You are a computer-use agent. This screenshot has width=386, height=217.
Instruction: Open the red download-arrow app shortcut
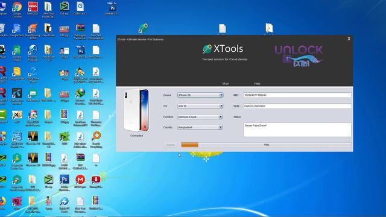[96, 181]
